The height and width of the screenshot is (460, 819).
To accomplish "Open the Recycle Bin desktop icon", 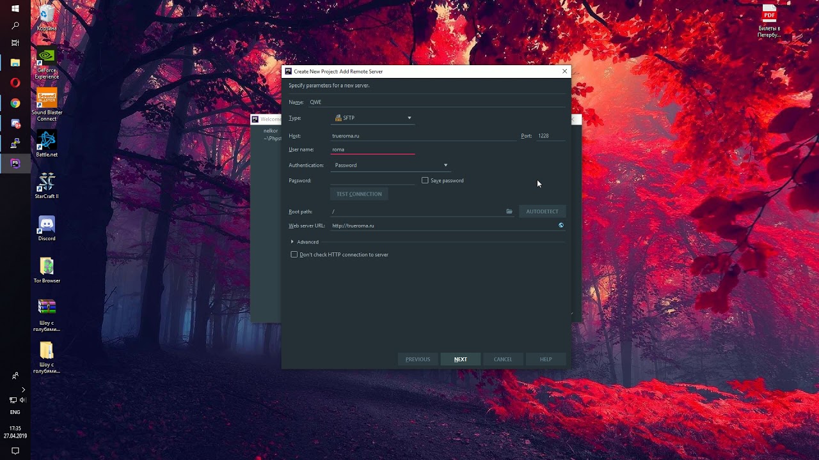I will click(x=47, y=19).
